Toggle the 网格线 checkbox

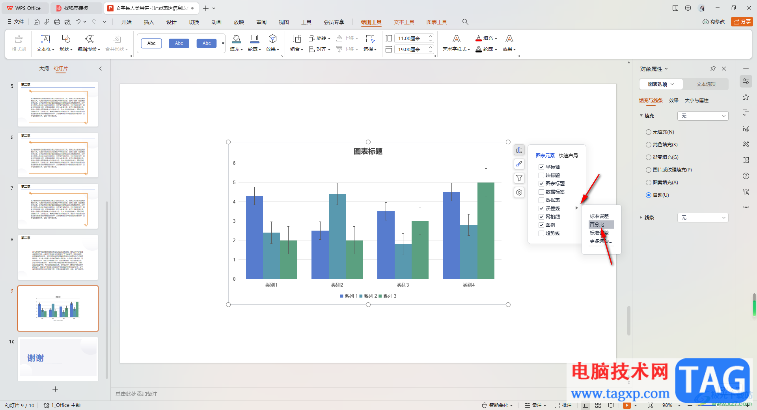541,217
